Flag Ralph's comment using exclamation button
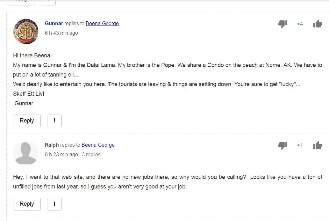This screenshot has height=221, width=329. tap(54, 204)
